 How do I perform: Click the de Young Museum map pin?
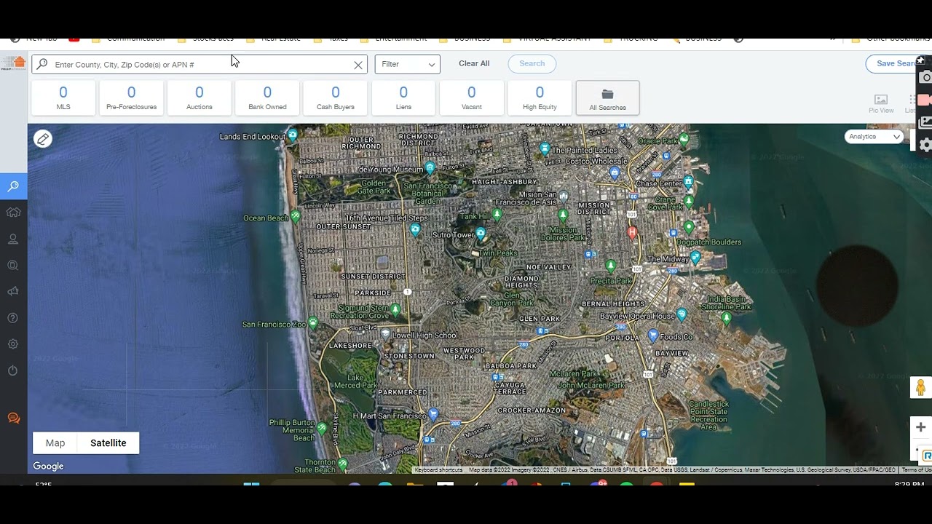pyautogui.click(x=430, y=168)
